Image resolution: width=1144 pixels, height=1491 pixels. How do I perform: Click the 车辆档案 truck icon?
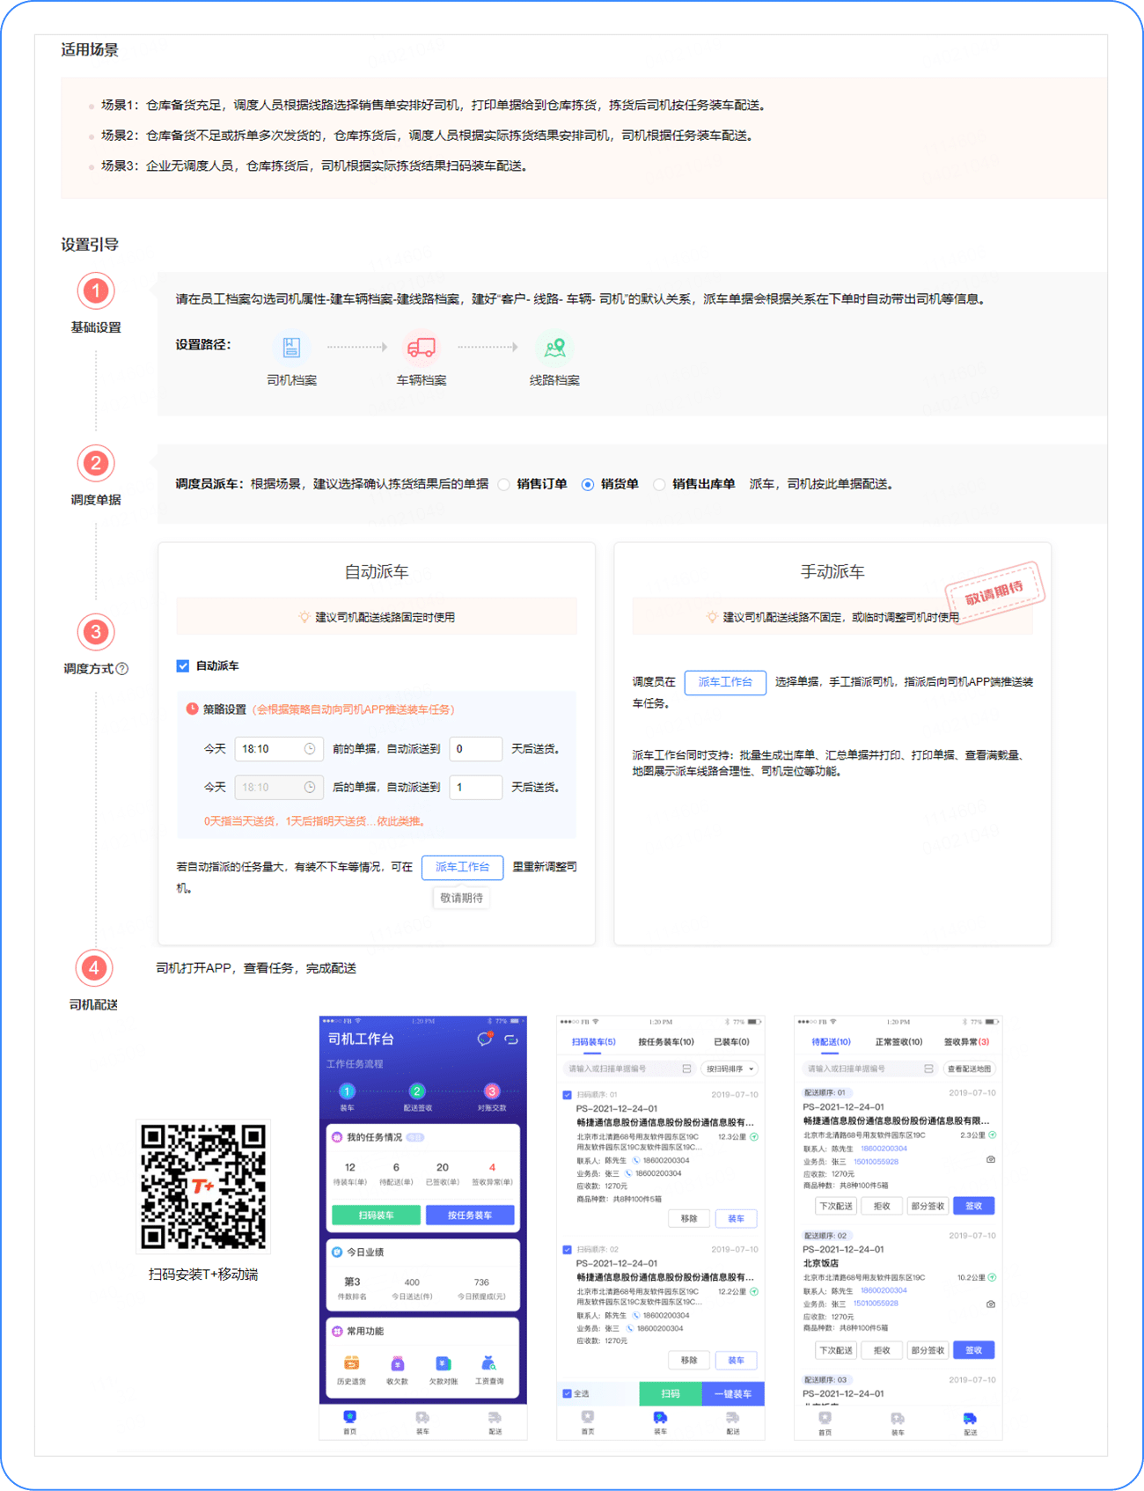point(421,348)
